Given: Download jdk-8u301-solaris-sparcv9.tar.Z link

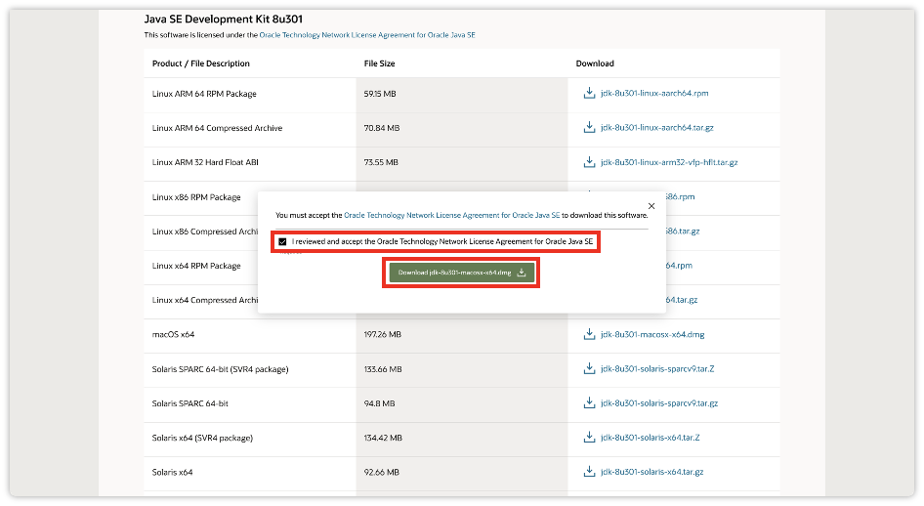Looking at the screenshot, I should 657,368.
